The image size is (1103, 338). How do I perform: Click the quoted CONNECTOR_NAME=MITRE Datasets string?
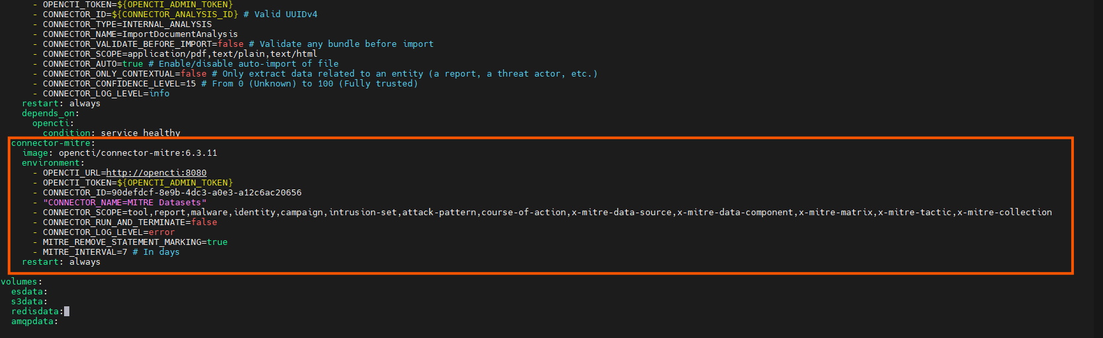point(125,203)
